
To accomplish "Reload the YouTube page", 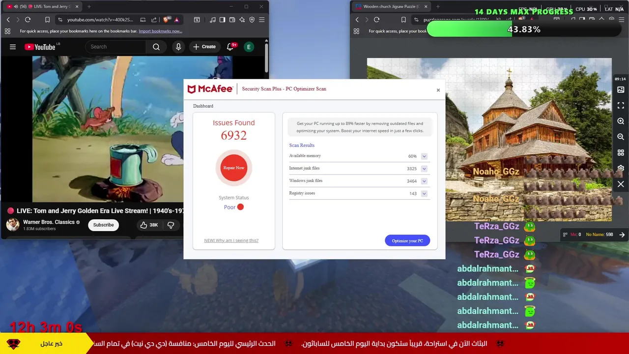I will [x=28, y=20].
